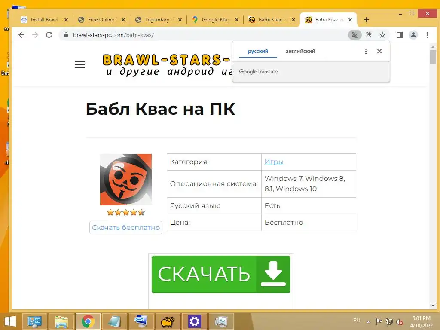
Task: Click the Игры category link
Action: click(274, 162)
